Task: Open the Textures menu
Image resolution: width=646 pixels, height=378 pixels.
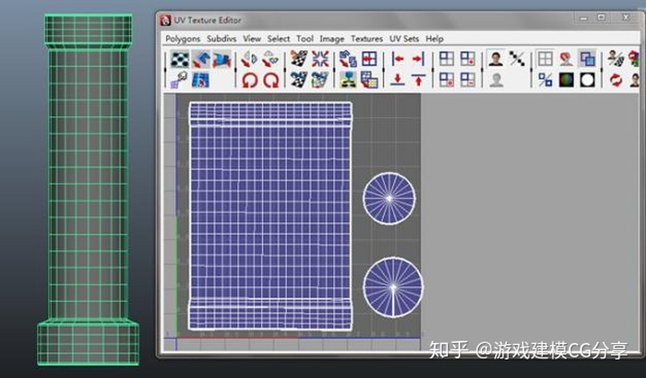Action: (x=367, y=39)
